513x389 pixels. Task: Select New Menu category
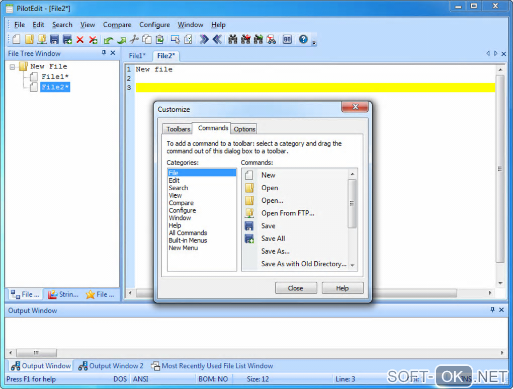click(x=202, y=248)
